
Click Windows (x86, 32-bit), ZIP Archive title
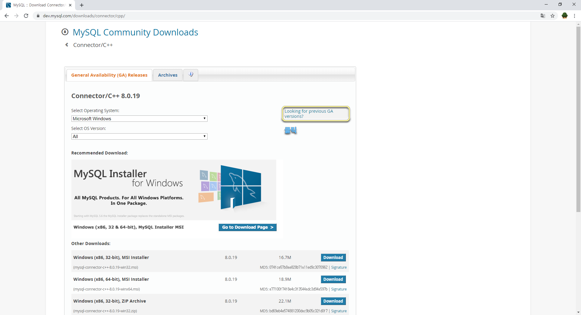(x=110, y=301)
